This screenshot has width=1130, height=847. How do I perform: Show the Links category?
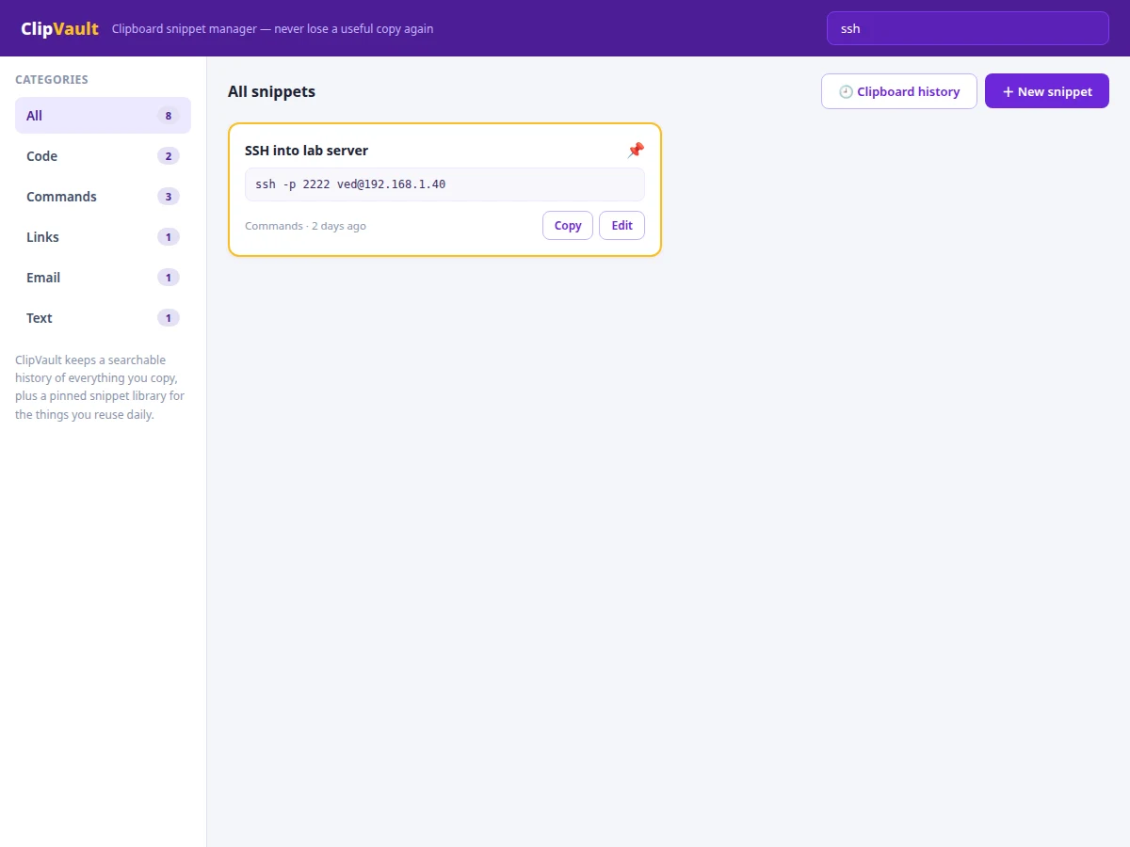click(x=103, y=237)
